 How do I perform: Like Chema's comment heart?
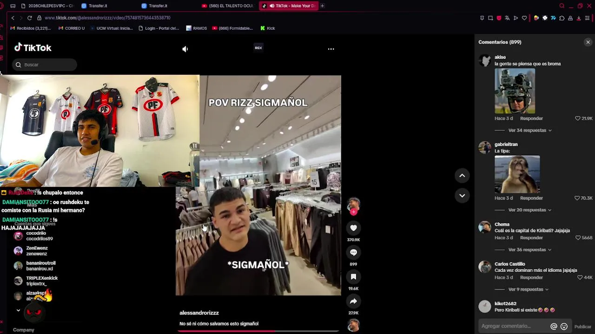[578, 238]
